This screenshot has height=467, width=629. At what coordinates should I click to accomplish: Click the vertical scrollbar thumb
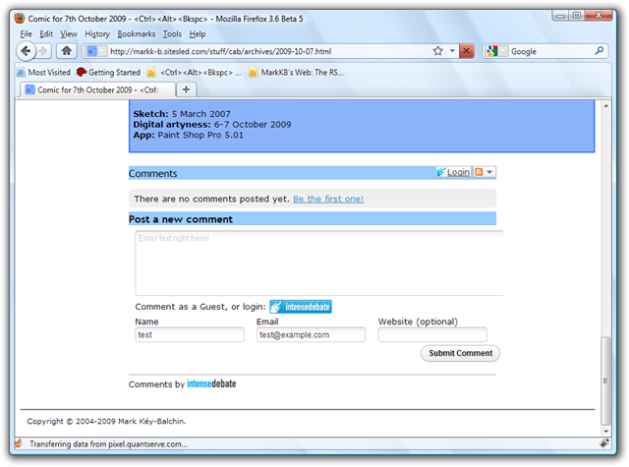pos(605,380)
